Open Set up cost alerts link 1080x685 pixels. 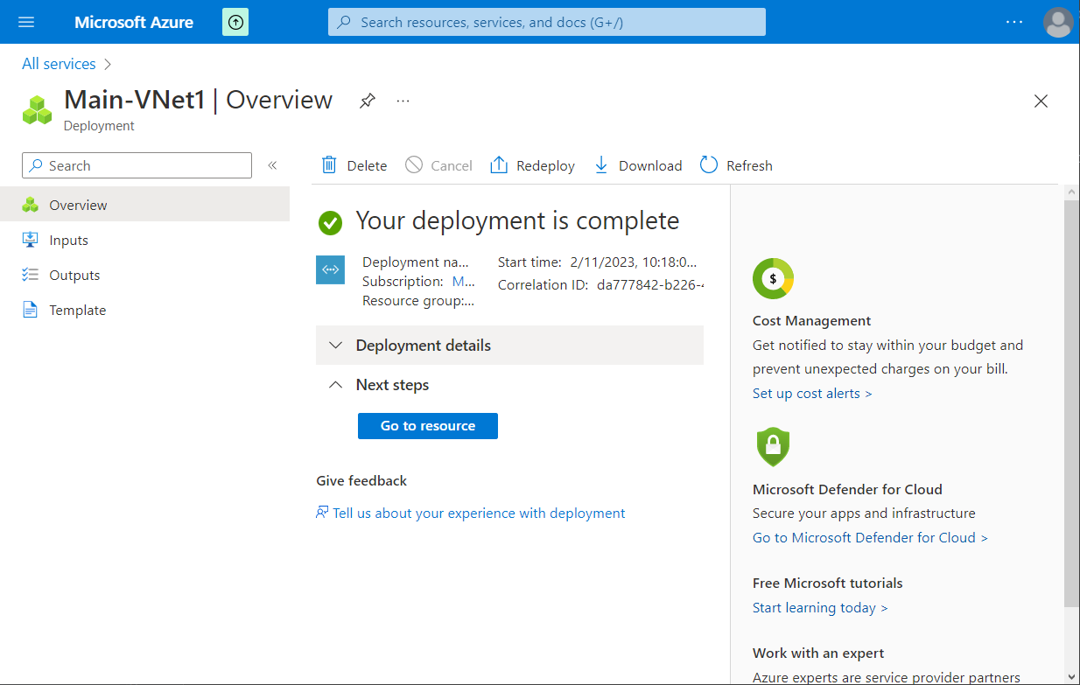812,394
